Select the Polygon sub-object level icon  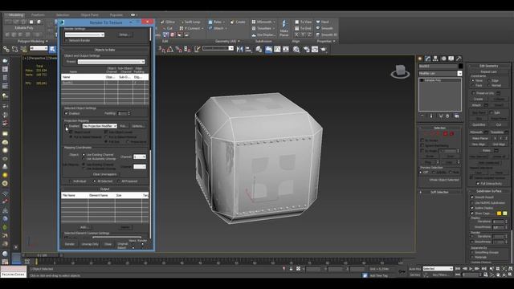[445, 134]
